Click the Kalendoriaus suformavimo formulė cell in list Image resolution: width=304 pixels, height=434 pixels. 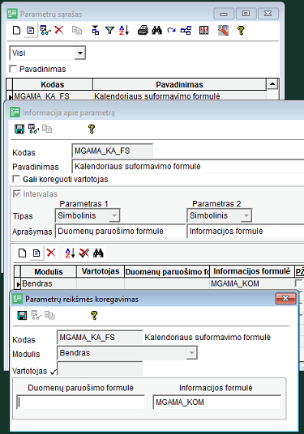tap(179, 96)
